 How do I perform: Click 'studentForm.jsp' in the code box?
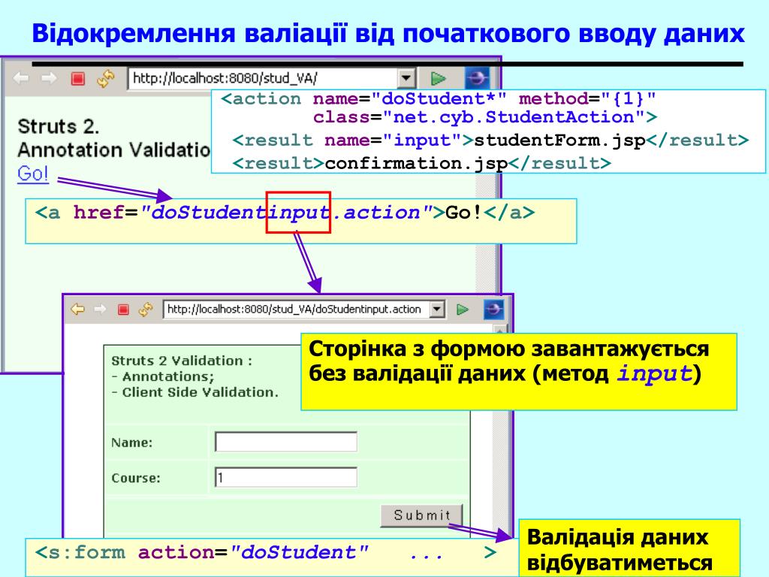(x=559, y=140)
